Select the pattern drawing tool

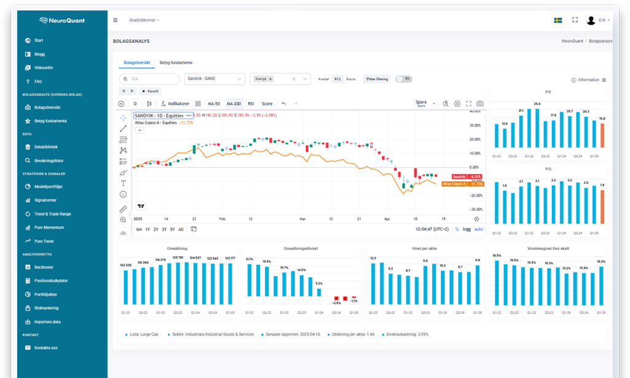(x=124, y=150)
